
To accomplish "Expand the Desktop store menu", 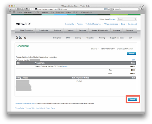I will click(x=79, y=38).
